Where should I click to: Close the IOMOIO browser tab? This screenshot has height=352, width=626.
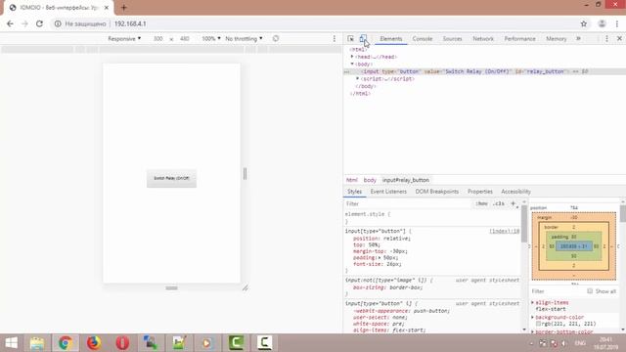(x=107, y=8)
